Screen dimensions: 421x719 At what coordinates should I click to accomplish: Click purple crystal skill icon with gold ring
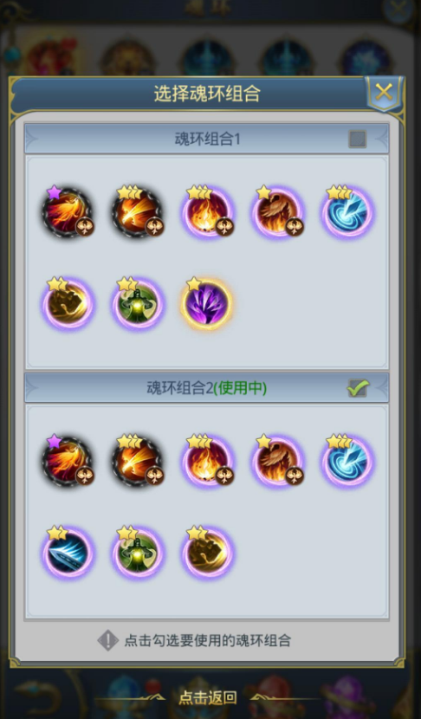(x=207, y=303)
